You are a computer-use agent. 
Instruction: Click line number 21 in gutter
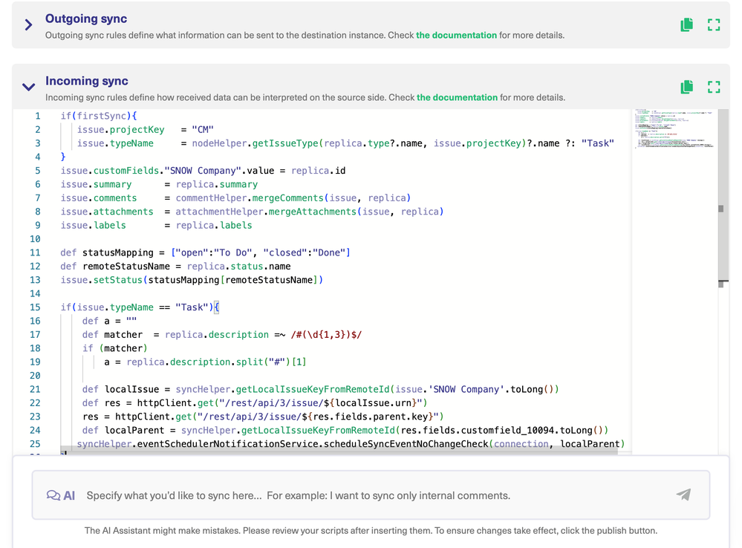[x=35, y=389]
